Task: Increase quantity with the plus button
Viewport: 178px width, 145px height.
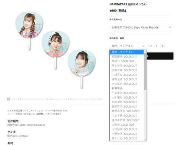Action: (163, 46)
